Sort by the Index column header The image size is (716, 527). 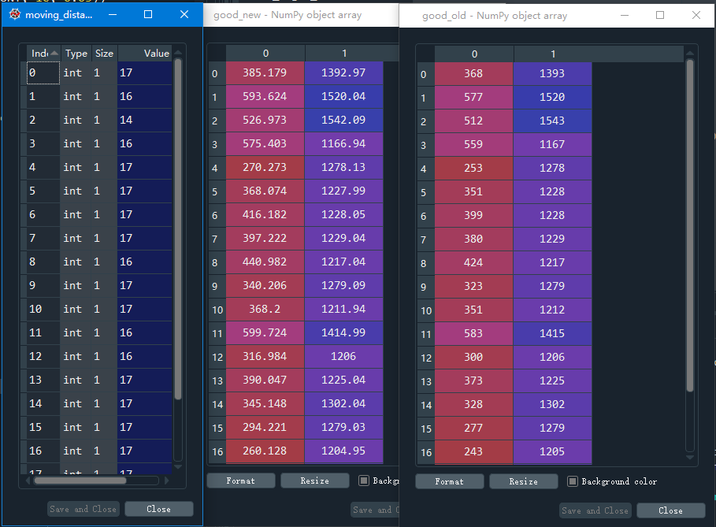coord(43,53)
